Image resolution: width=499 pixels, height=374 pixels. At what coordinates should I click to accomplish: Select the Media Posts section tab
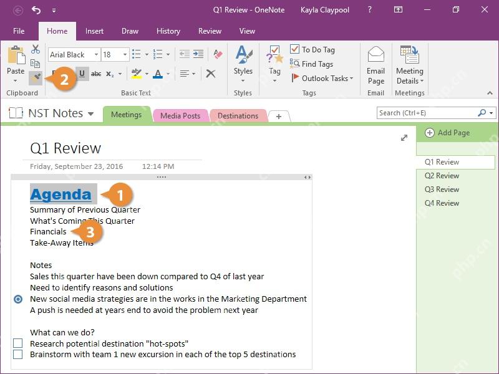coord(180,116)
